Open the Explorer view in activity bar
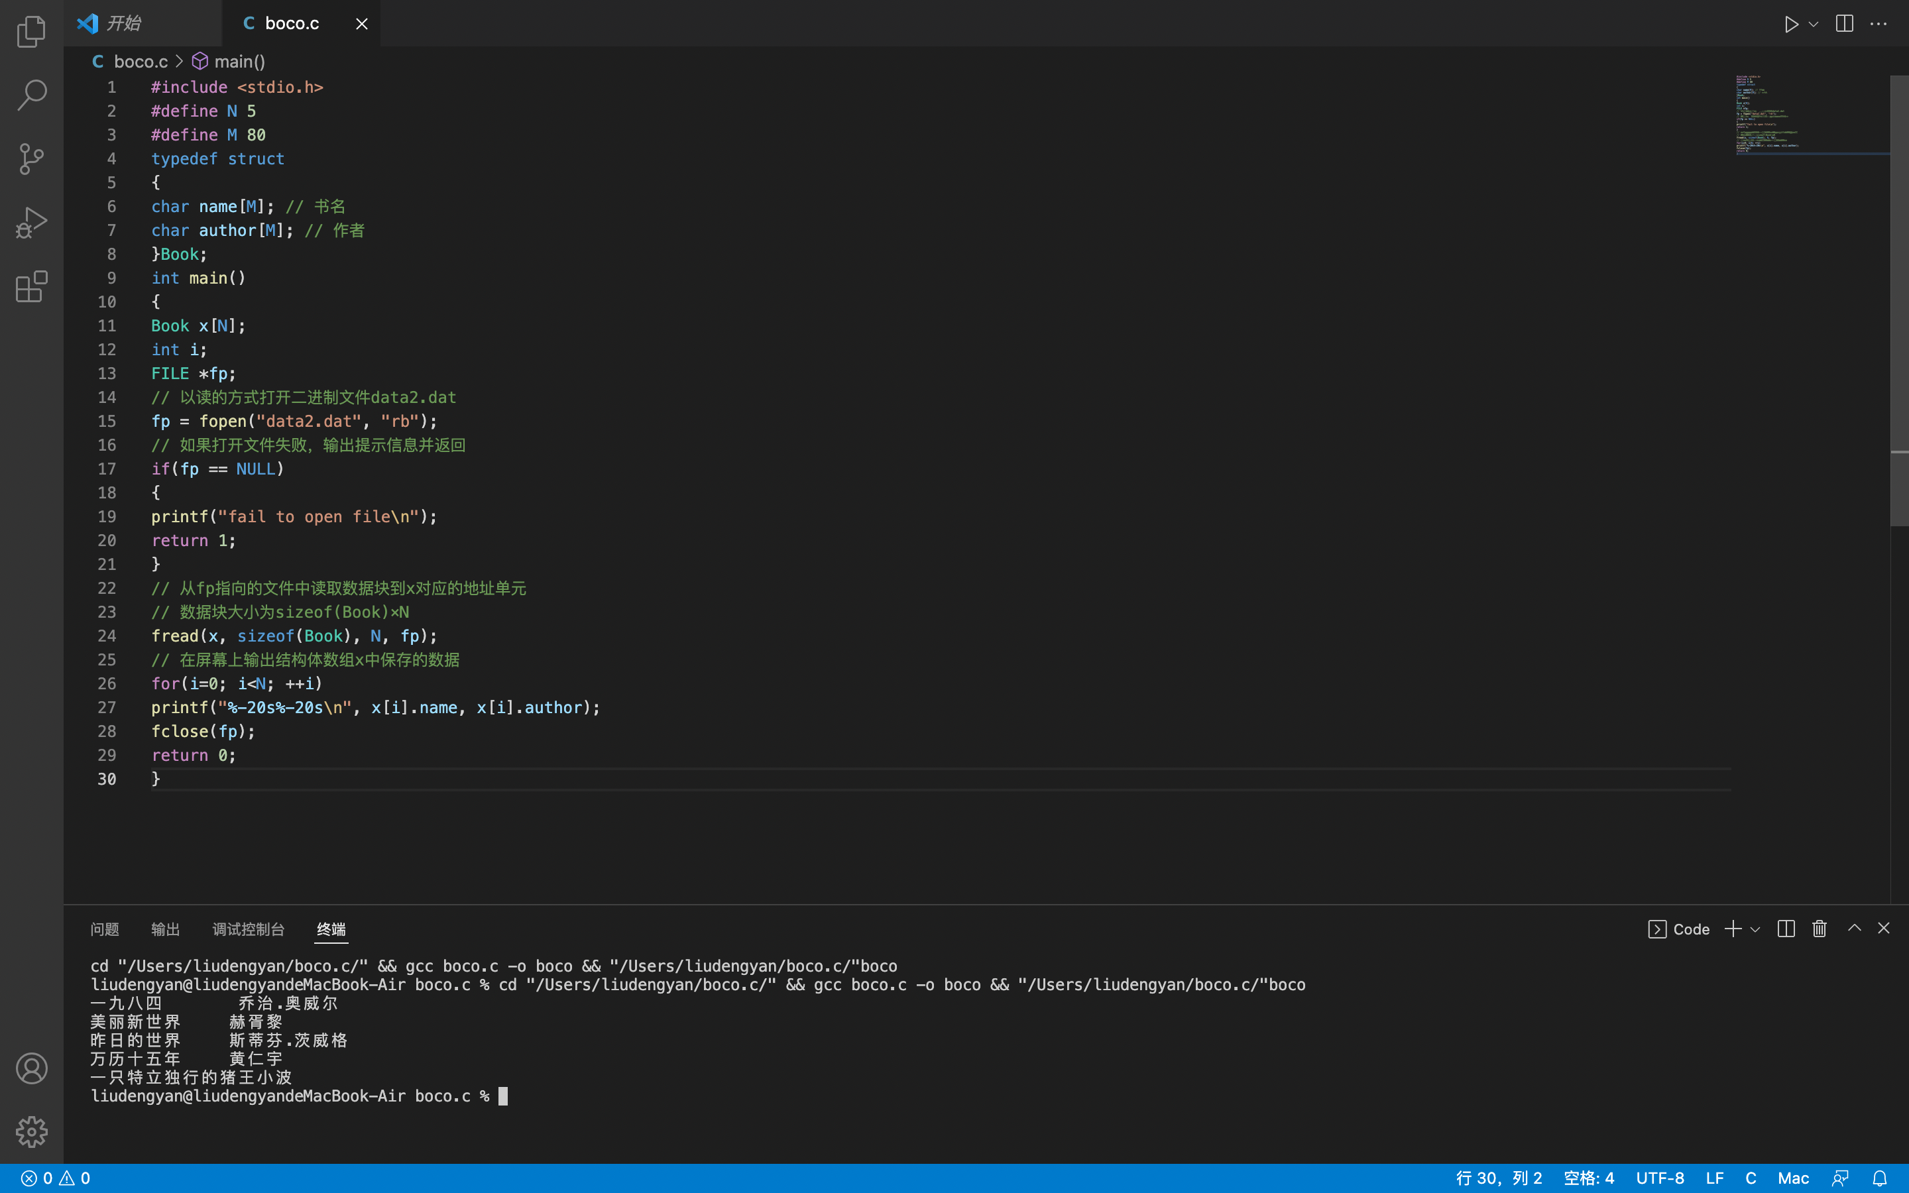 (x=32, y=32)
